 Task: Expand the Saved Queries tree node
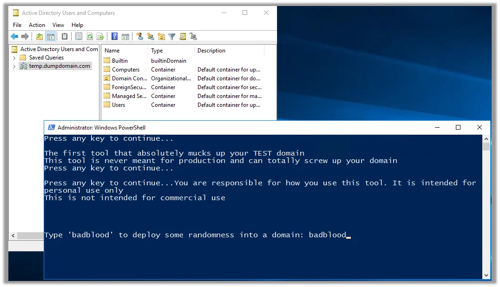point(14,58)
